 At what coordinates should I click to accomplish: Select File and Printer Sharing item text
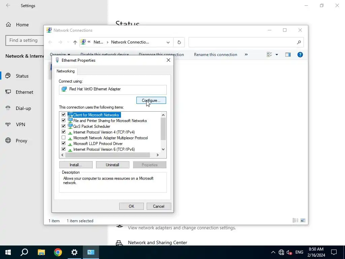click(110, 121)
